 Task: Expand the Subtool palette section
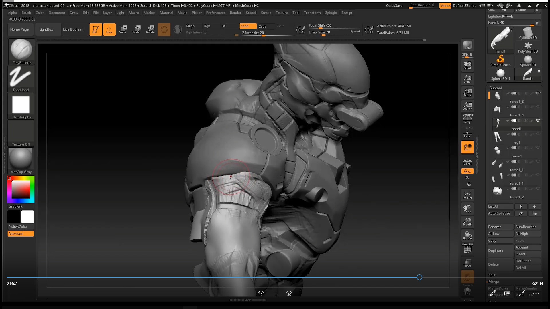pyautogui.click(x=495, y=88)
